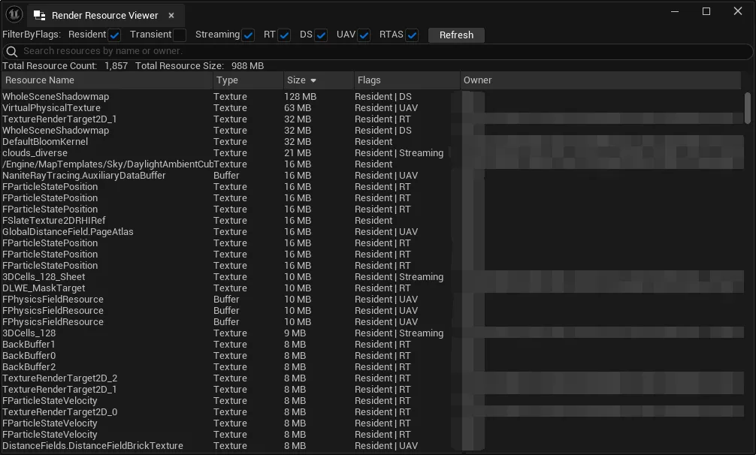
Task: Disable the DS filter checkbox
Action: (321, 35)
